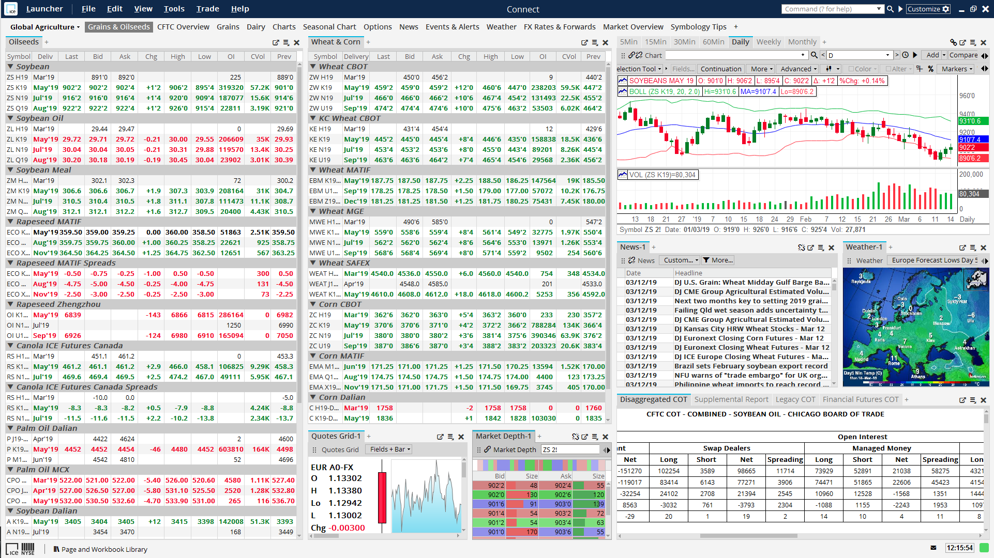Pop out the Wheat & Corn panel

[x=584, y=42]
